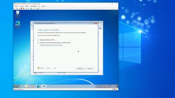This screenshot has height=98, width=175.
Task: Click the tray volume icon in the VM
Action: 108,86
